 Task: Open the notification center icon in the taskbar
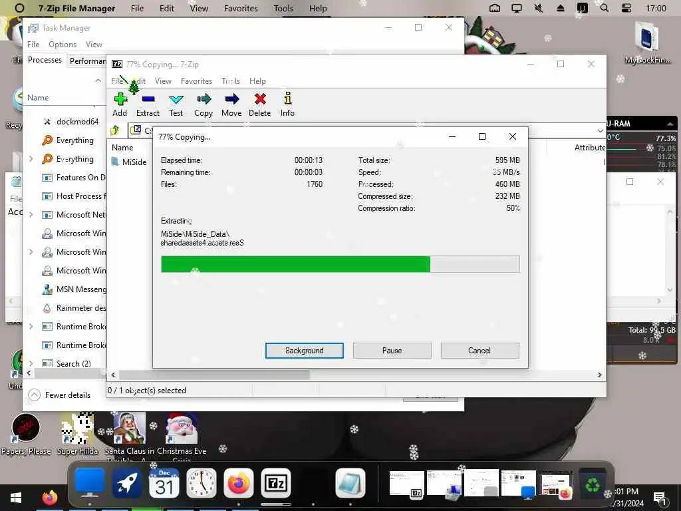tap(659, 498)
